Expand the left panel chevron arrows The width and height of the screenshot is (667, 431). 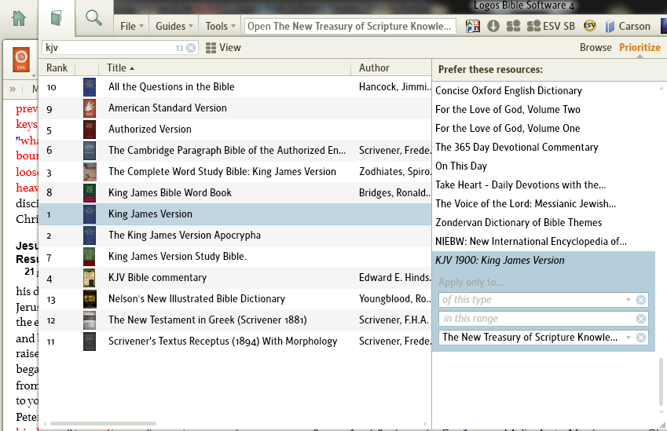[13, 89]
